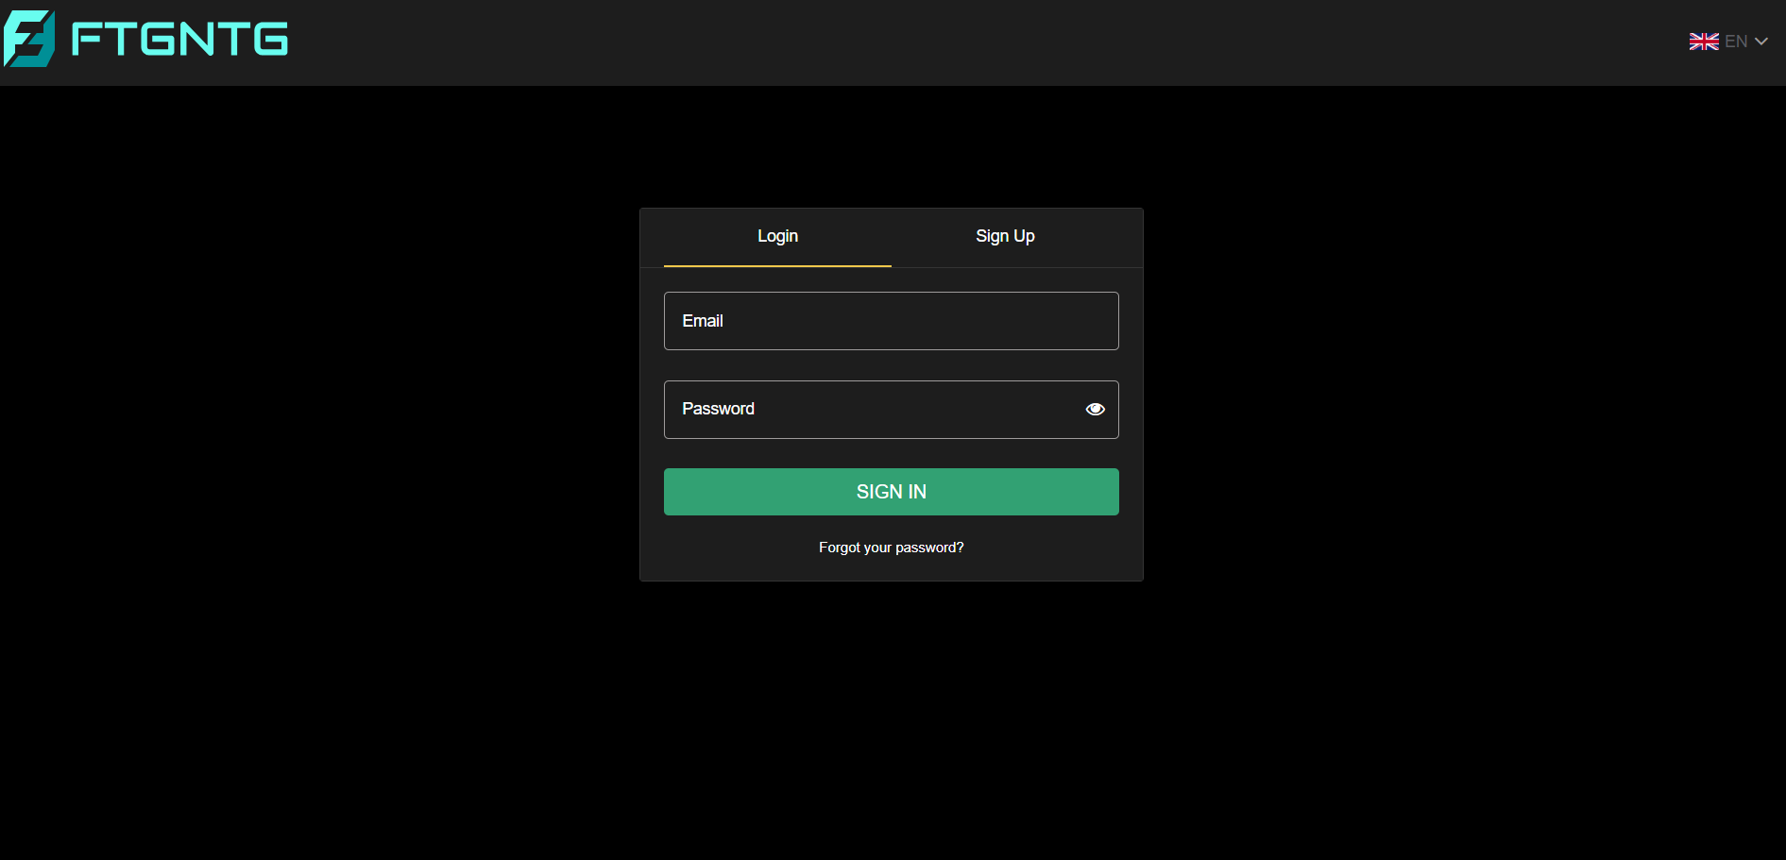Click the UK flag icon
Viewport: 1786px width, 860px height.
[1703, 42]
